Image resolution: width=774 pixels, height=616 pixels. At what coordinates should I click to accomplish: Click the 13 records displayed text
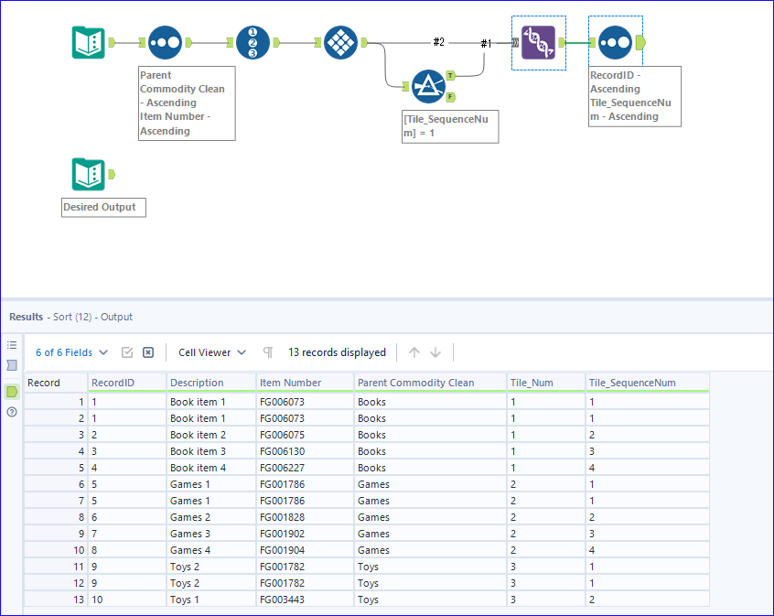338,352
